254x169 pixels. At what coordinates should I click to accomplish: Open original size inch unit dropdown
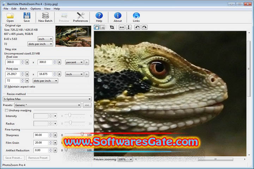45,39
